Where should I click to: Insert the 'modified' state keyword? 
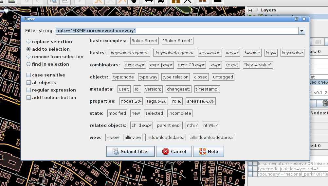117,113
